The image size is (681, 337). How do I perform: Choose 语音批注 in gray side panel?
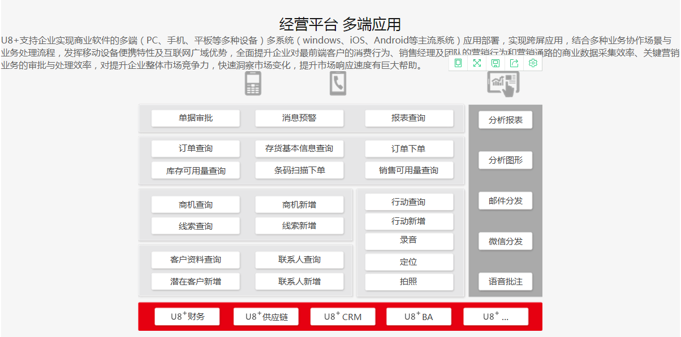pyautogui.click(x=506, y=282)
